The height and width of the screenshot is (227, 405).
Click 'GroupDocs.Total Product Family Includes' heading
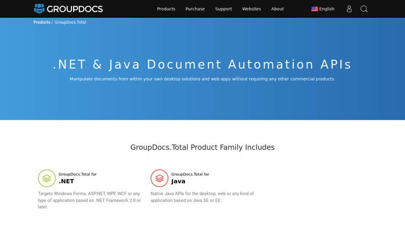(202, 147)
